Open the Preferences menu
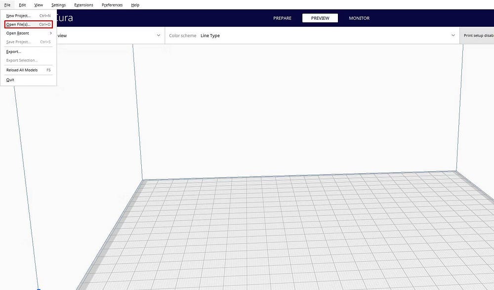 click(112, 5)
